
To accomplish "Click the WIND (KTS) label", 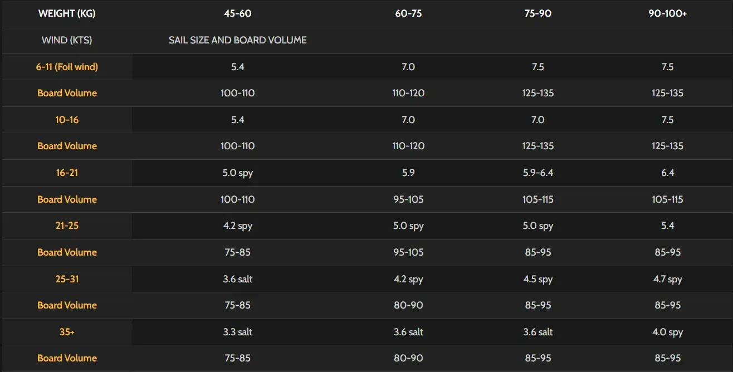I will pyautogui.click(x=67, y=40).
